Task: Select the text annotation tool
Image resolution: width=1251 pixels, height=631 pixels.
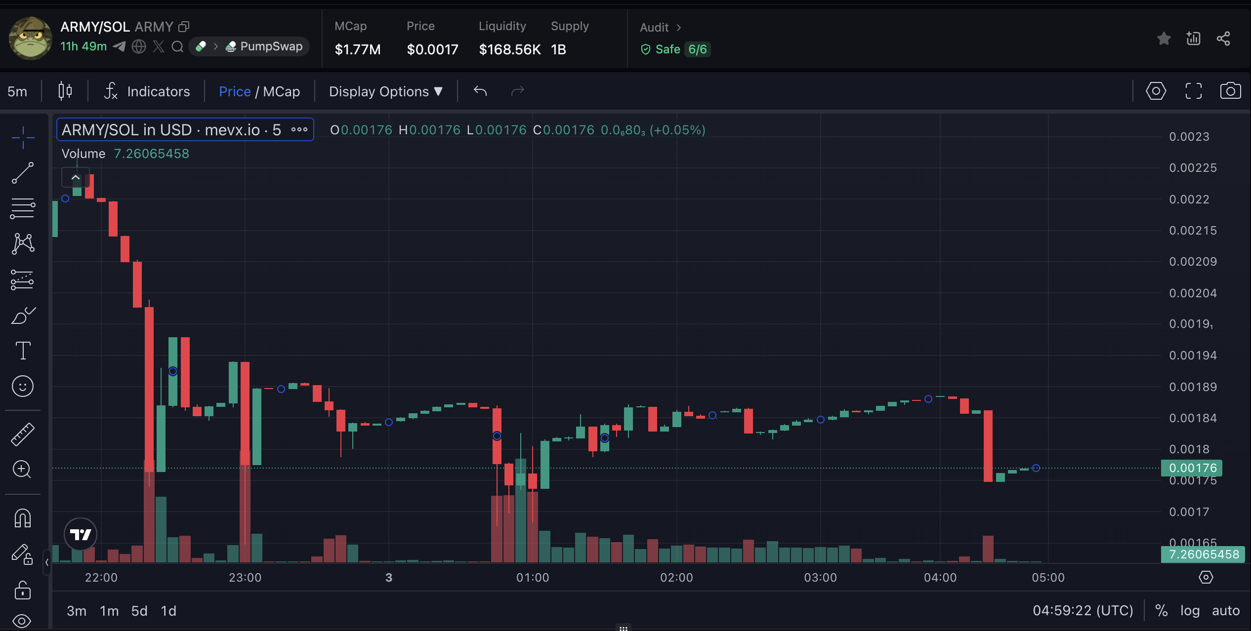Action: click(x=23, y=351)
